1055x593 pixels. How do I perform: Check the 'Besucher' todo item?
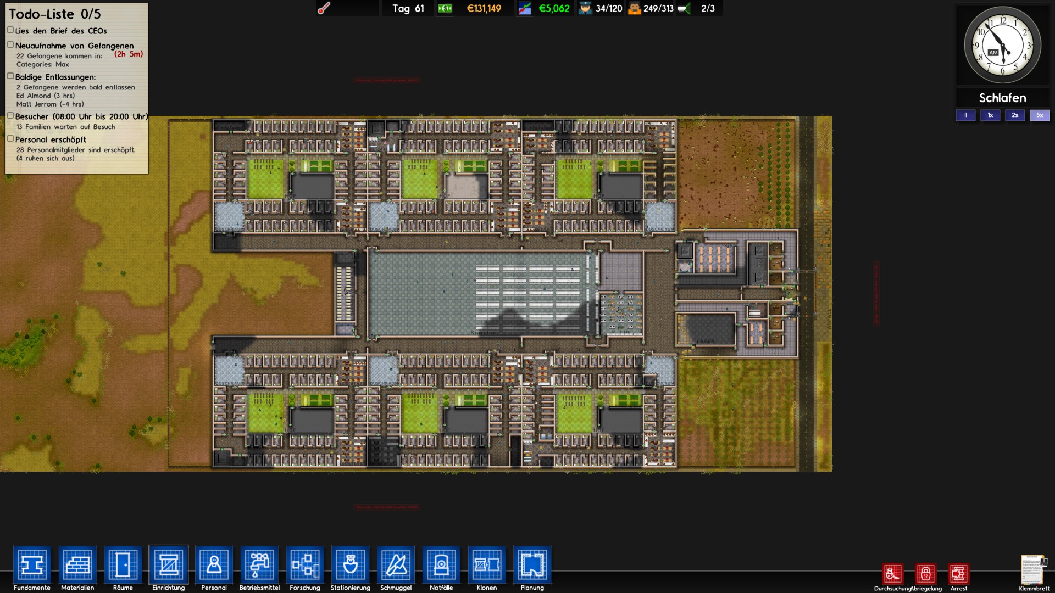coord(10,116)
